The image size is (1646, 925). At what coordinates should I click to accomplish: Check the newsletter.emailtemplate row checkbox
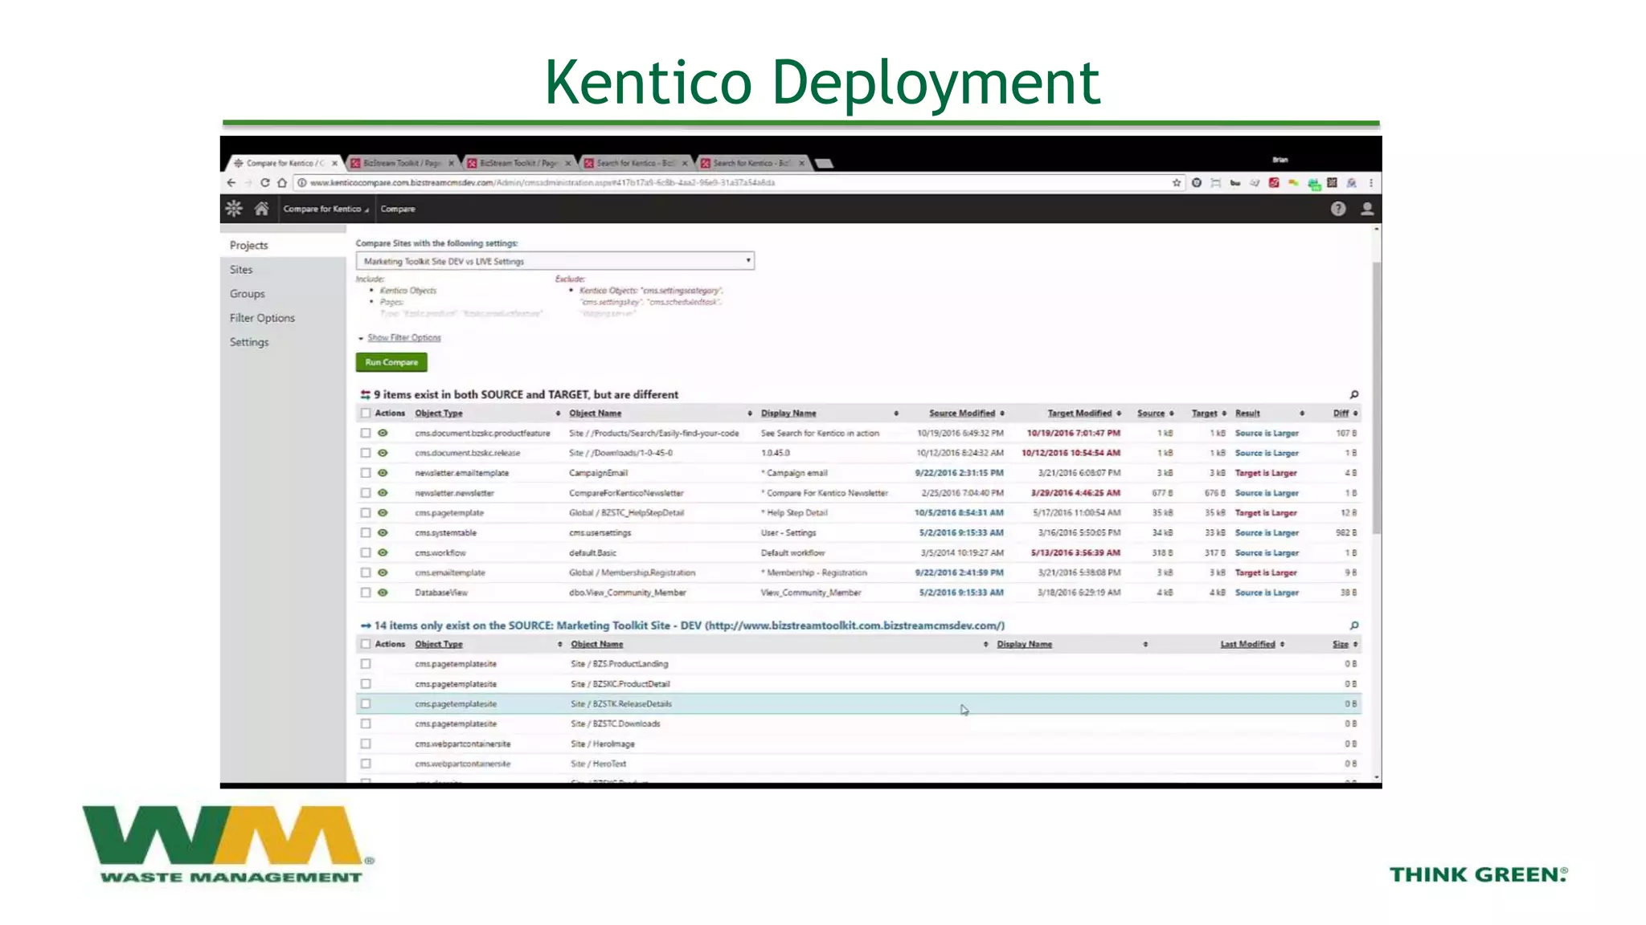pos(366,473)
